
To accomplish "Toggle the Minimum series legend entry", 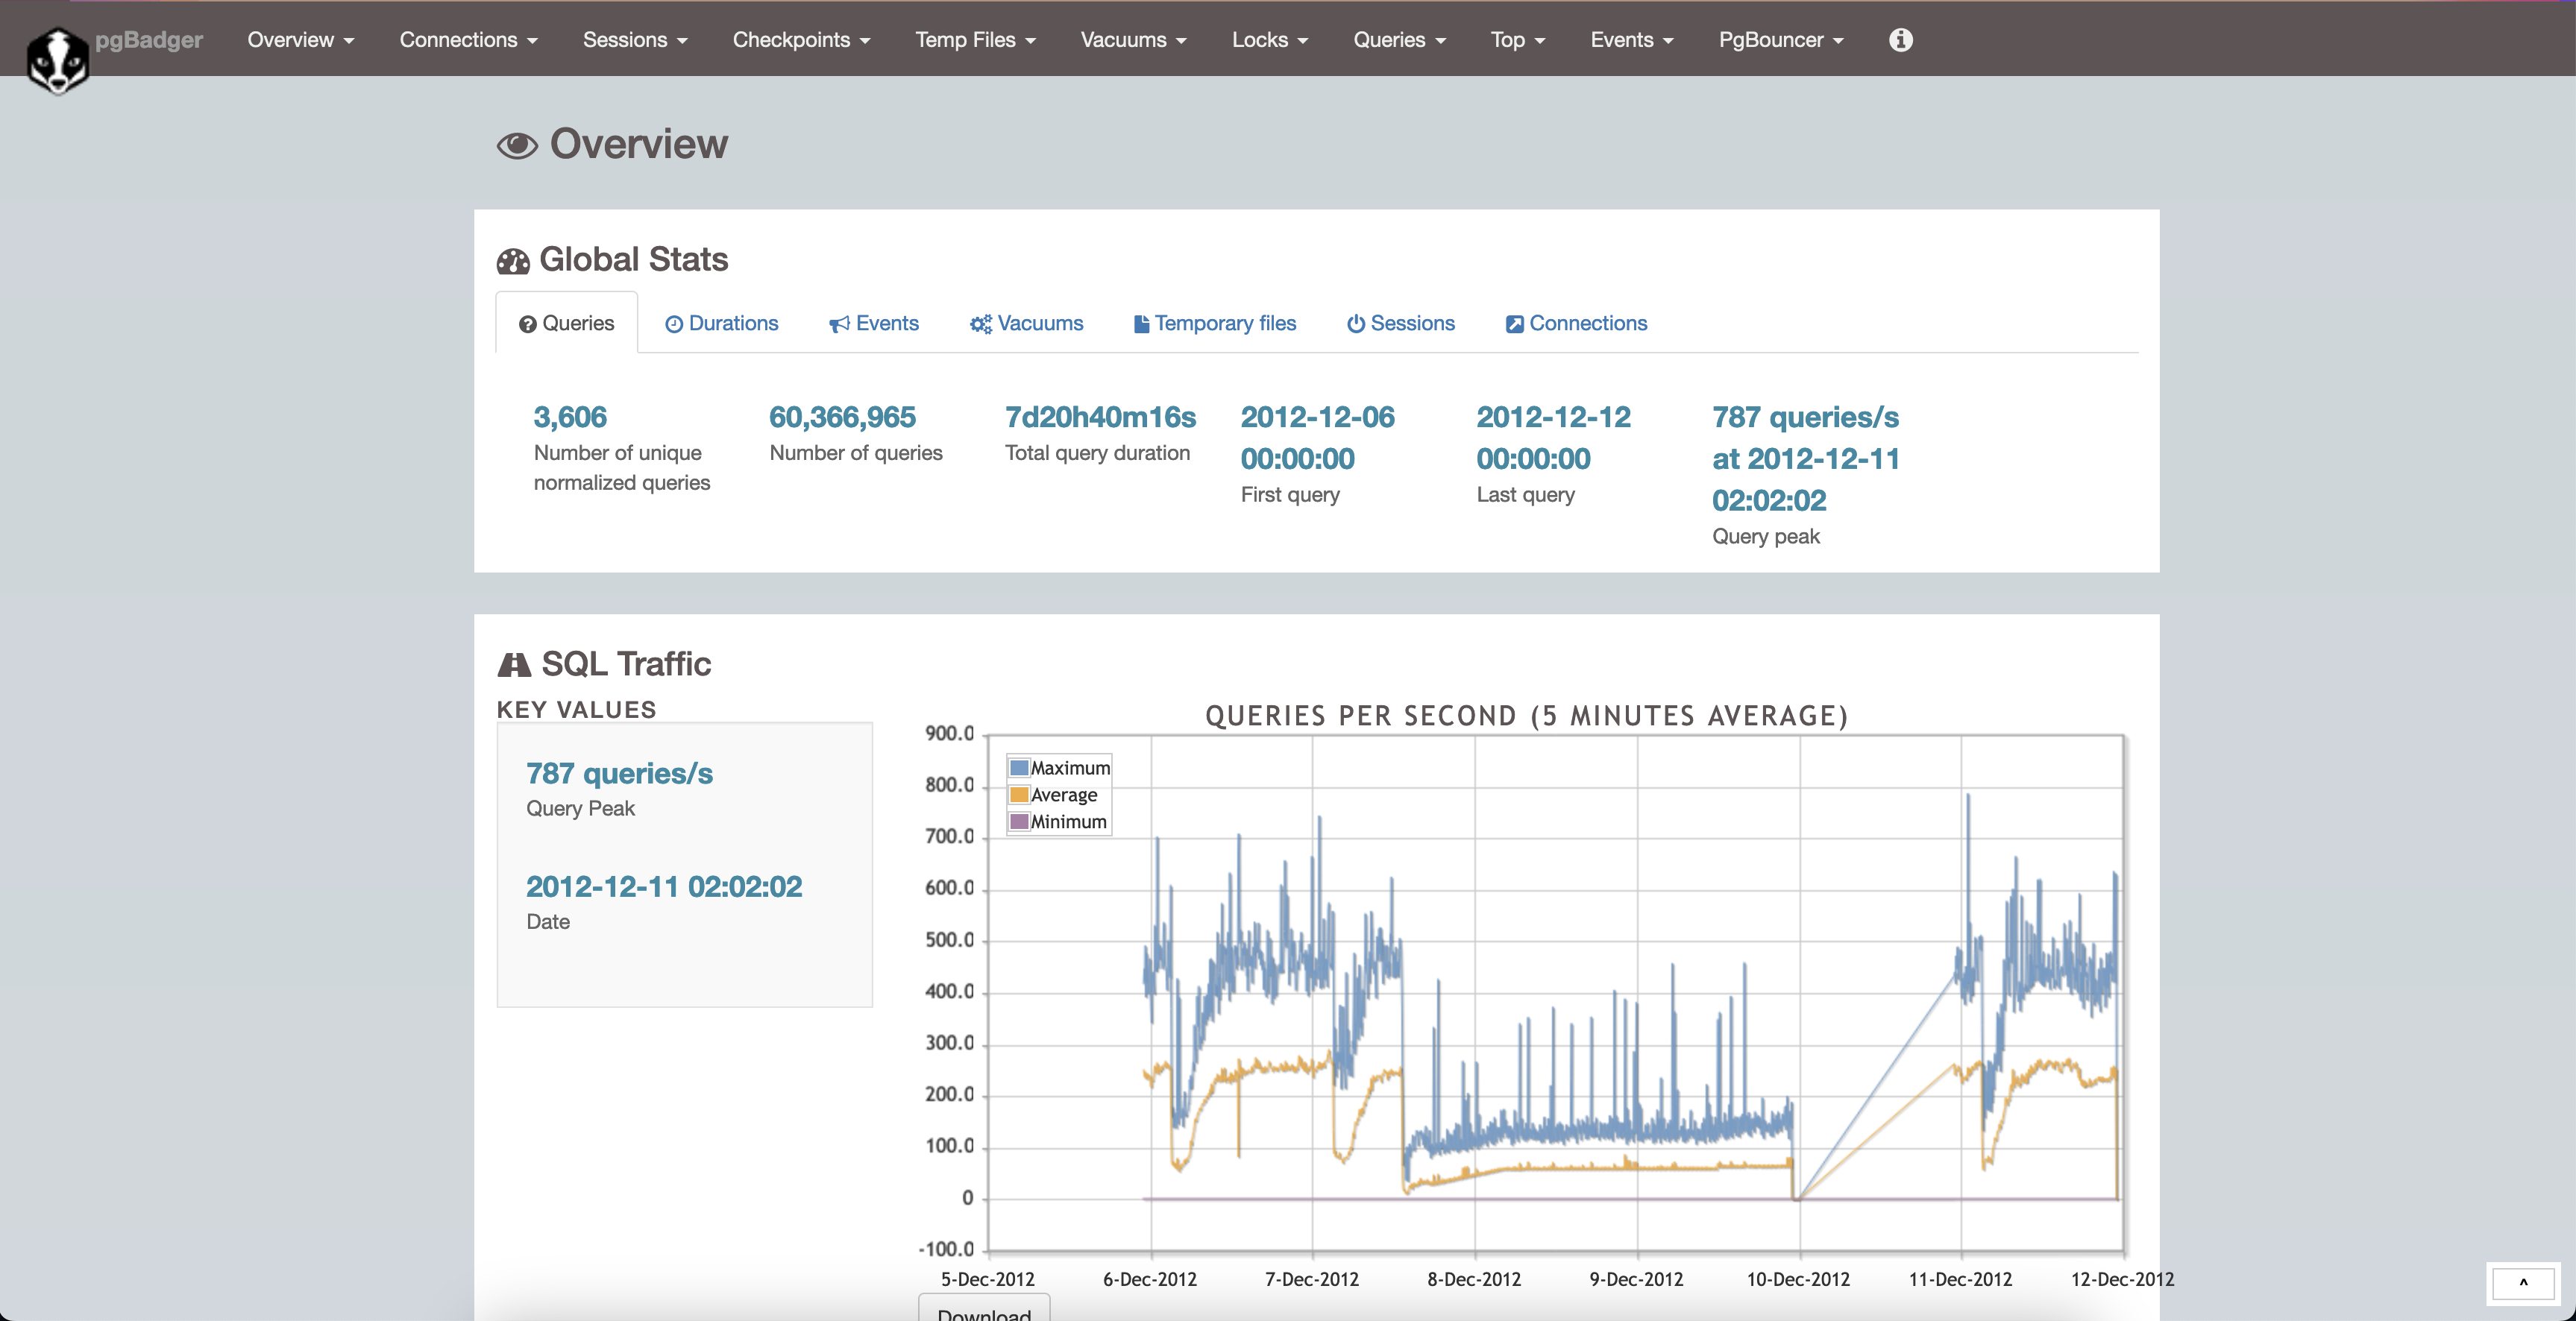I will point(1067,822).
